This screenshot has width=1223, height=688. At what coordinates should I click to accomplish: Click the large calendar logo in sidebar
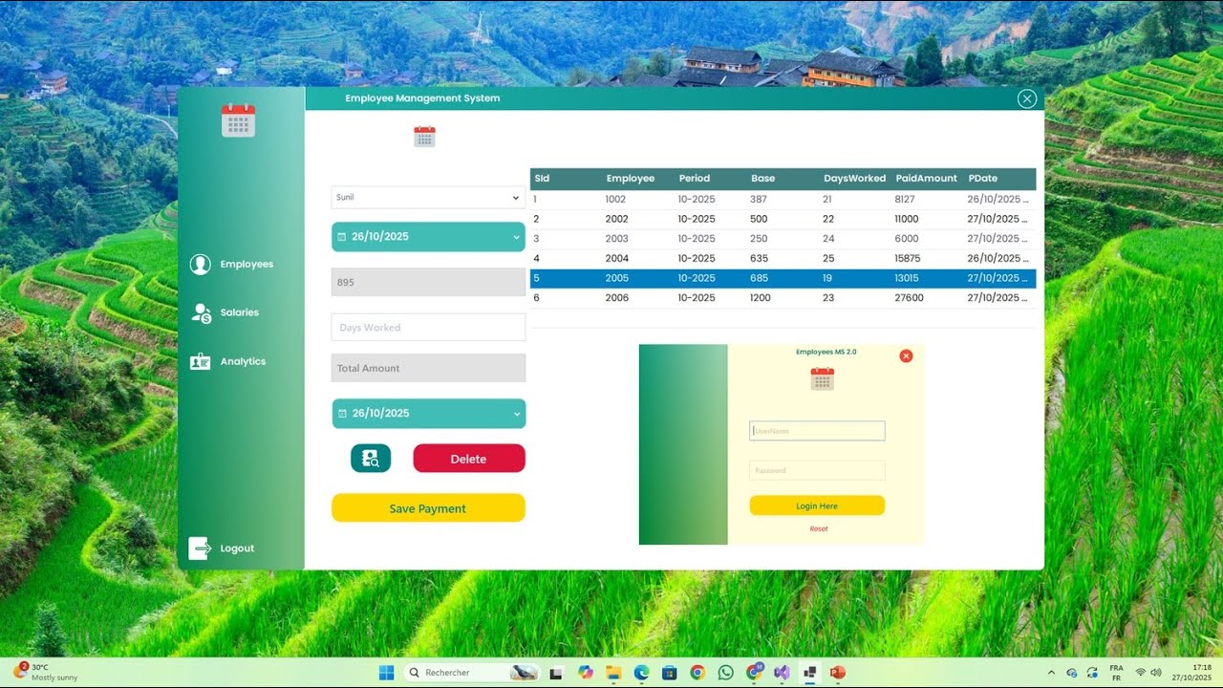(x=238, y=120)
